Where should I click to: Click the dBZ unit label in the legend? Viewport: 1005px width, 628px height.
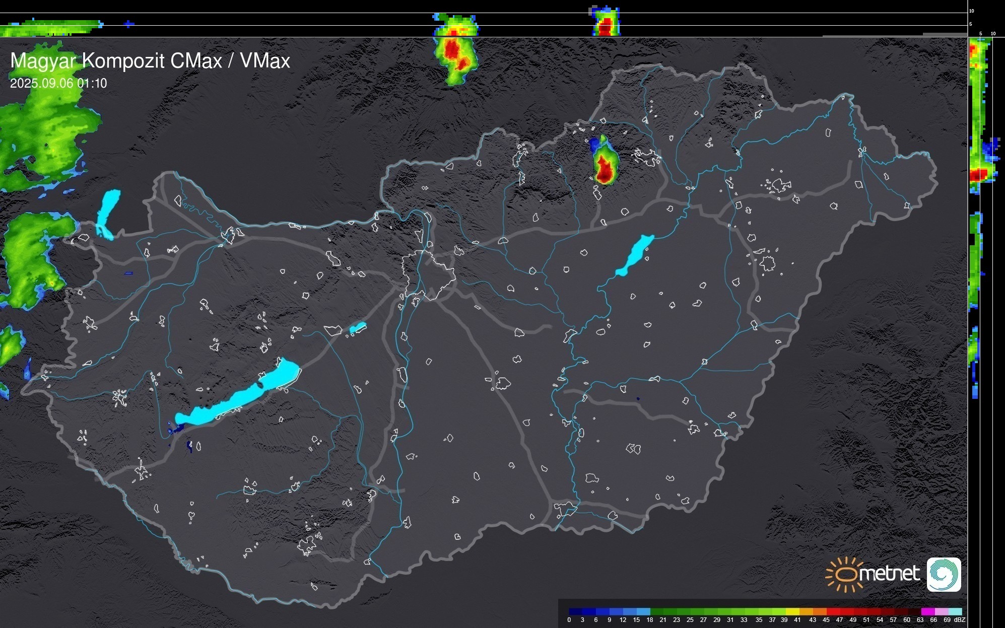[960, 620]
